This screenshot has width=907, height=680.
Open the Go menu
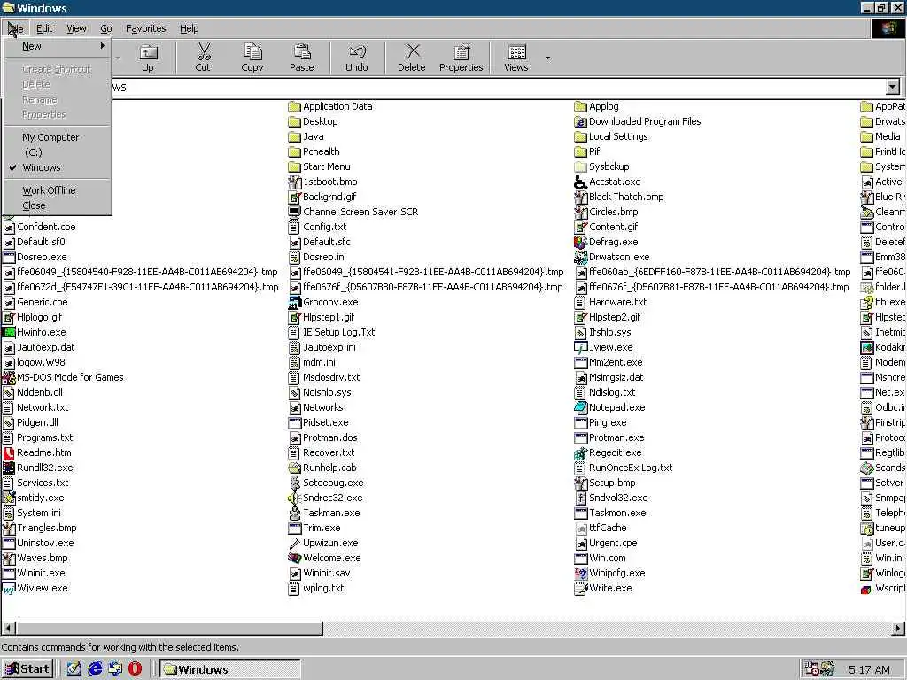(106, 28)
